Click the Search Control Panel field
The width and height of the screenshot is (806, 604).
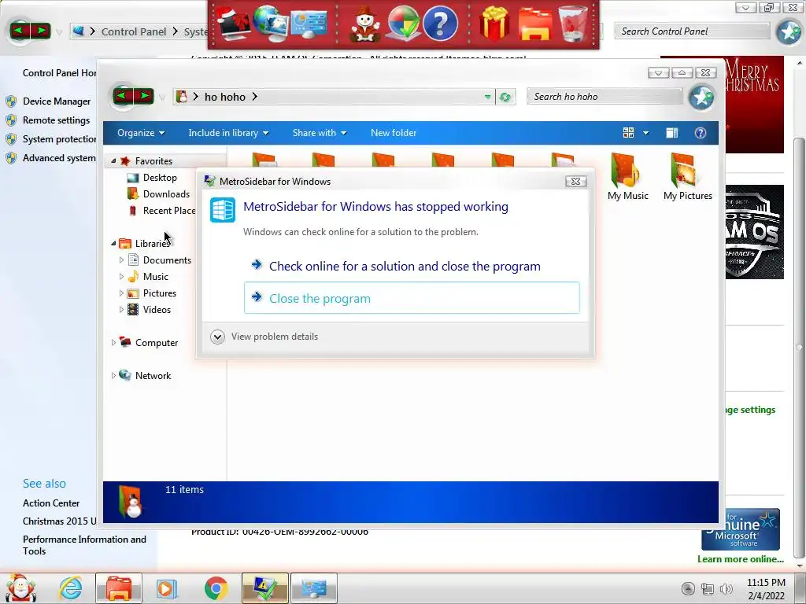pyautogui.click(x=692, y=31)
